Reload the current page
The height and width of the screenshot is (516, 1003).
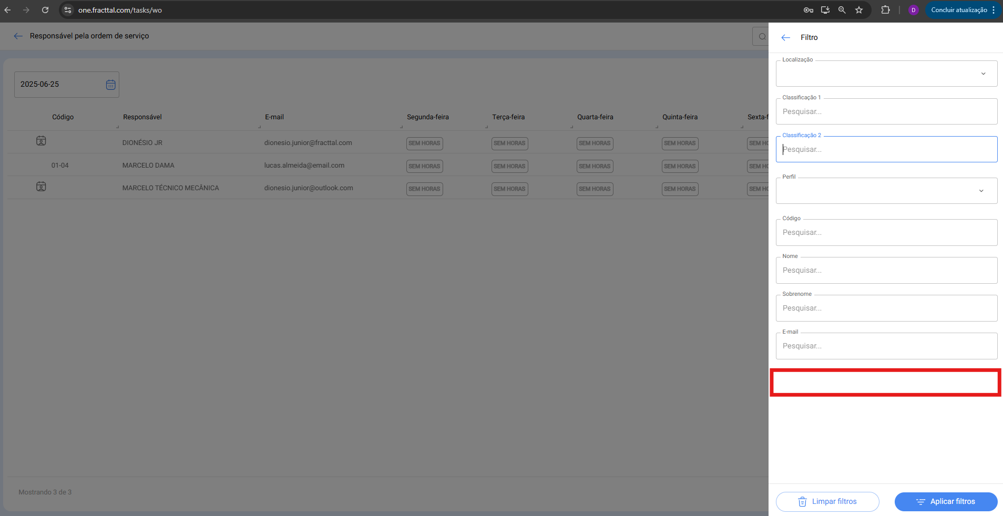(x=45, y=10)
